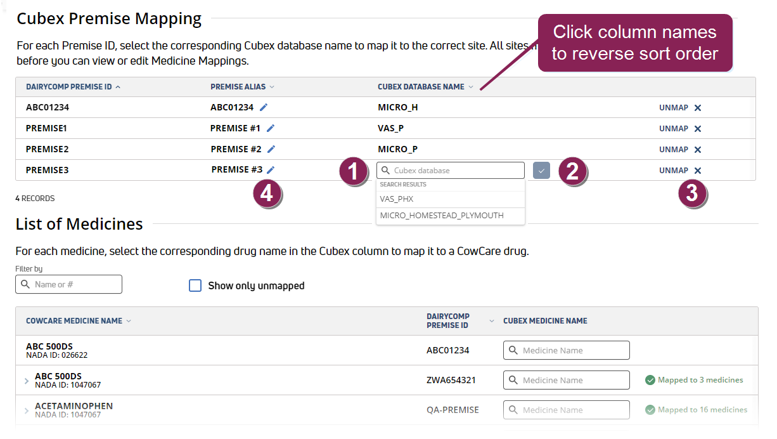Viewport: 777px width, 439px height.
Task: Click UNMAP link for PREMISE2 row
Action: [674, 150]
